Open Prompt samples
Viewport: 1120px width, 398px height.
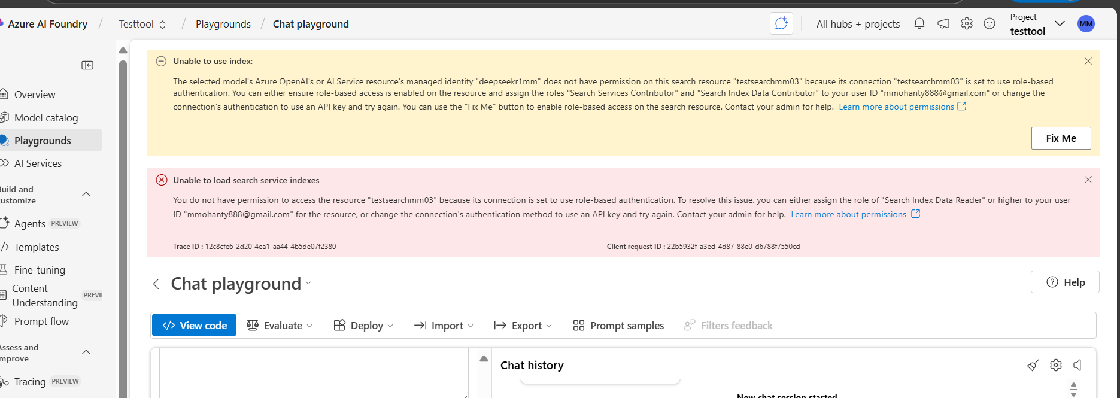[x=618, y=326]
